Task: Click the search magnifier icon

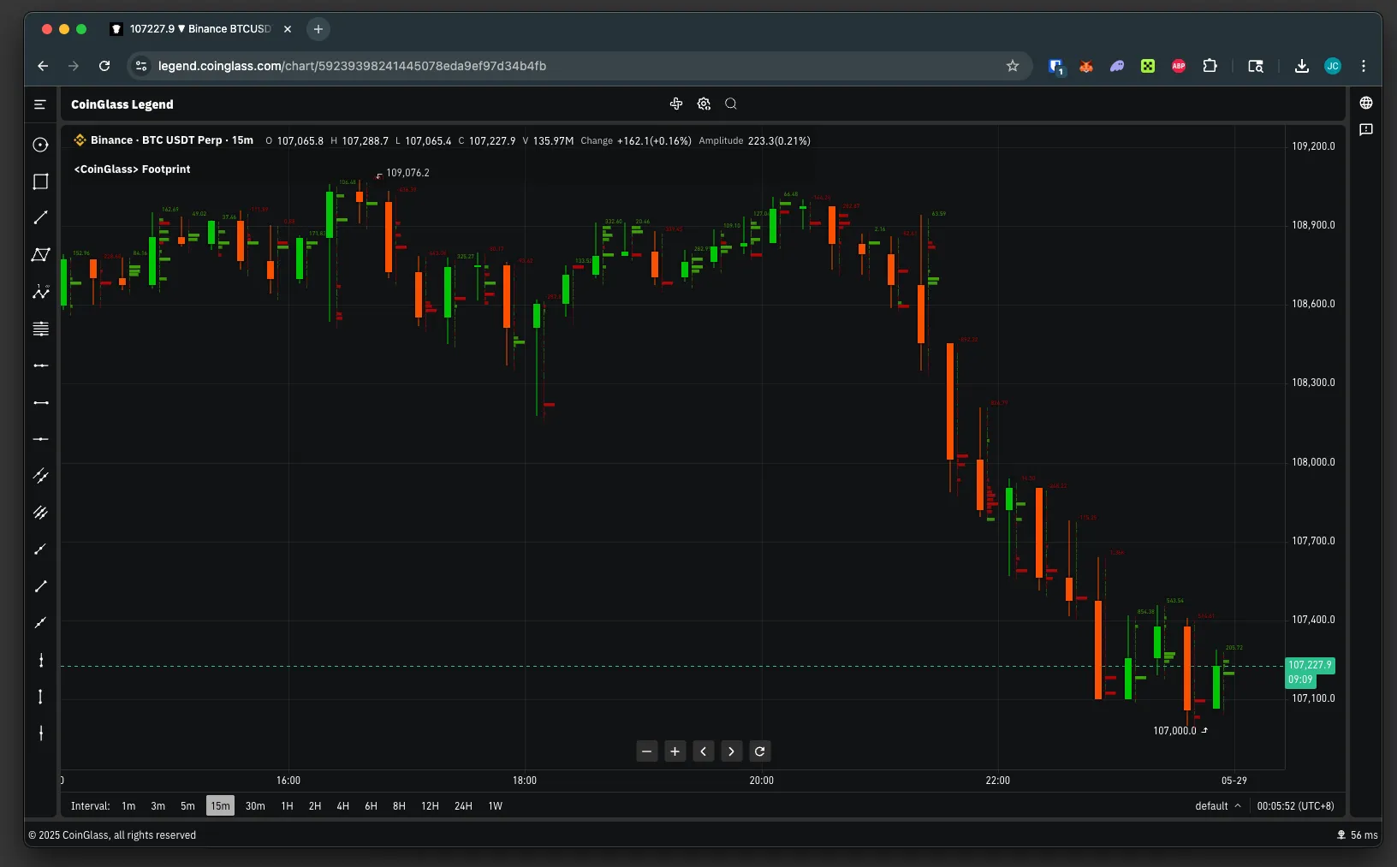Action: pos(731,104)
